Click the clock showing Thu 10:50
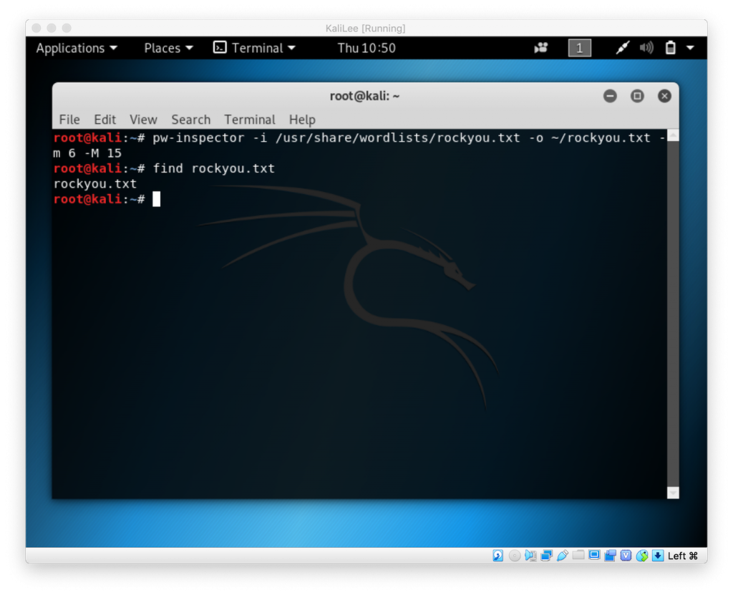Screen dimensions: 733x595 366,48
